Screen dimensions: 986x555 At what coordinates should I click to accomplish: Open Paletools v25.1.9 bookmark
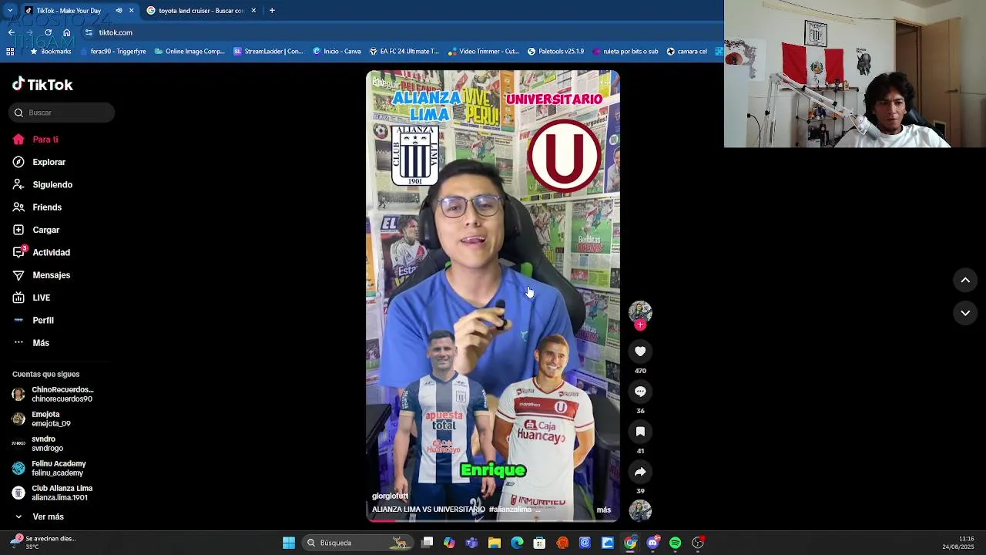555,52
